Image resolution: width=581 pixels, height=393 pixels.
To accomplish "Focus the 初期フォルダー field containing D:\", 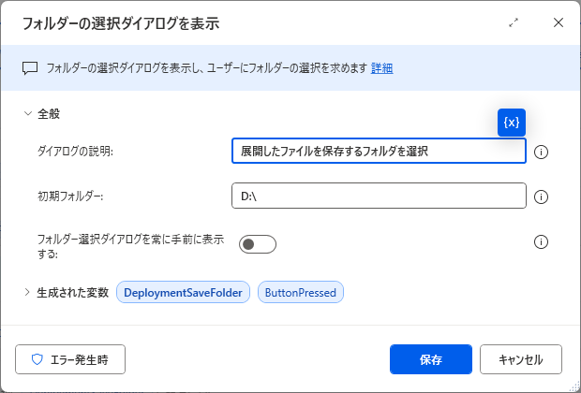I will 379,196.
